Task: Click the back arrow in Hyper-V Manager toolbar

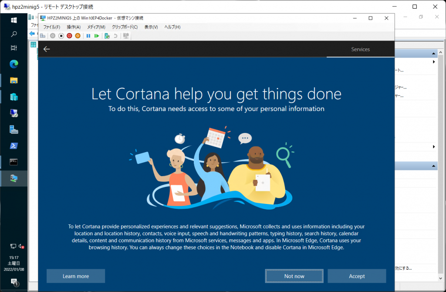Action: point(32,34)
